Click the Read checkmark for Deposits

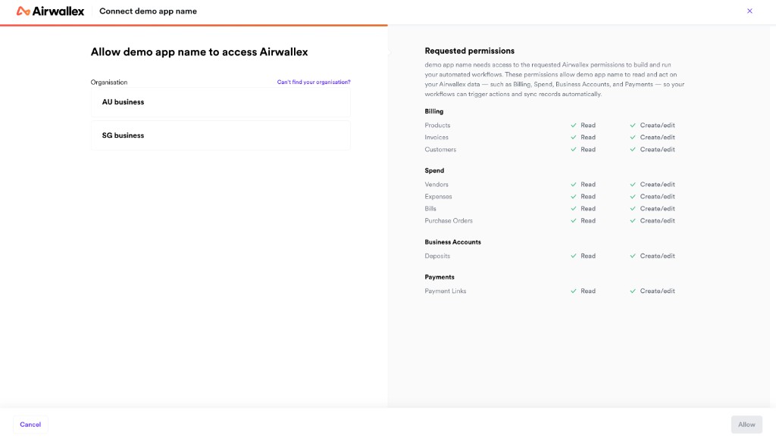[x=573, y=256]
